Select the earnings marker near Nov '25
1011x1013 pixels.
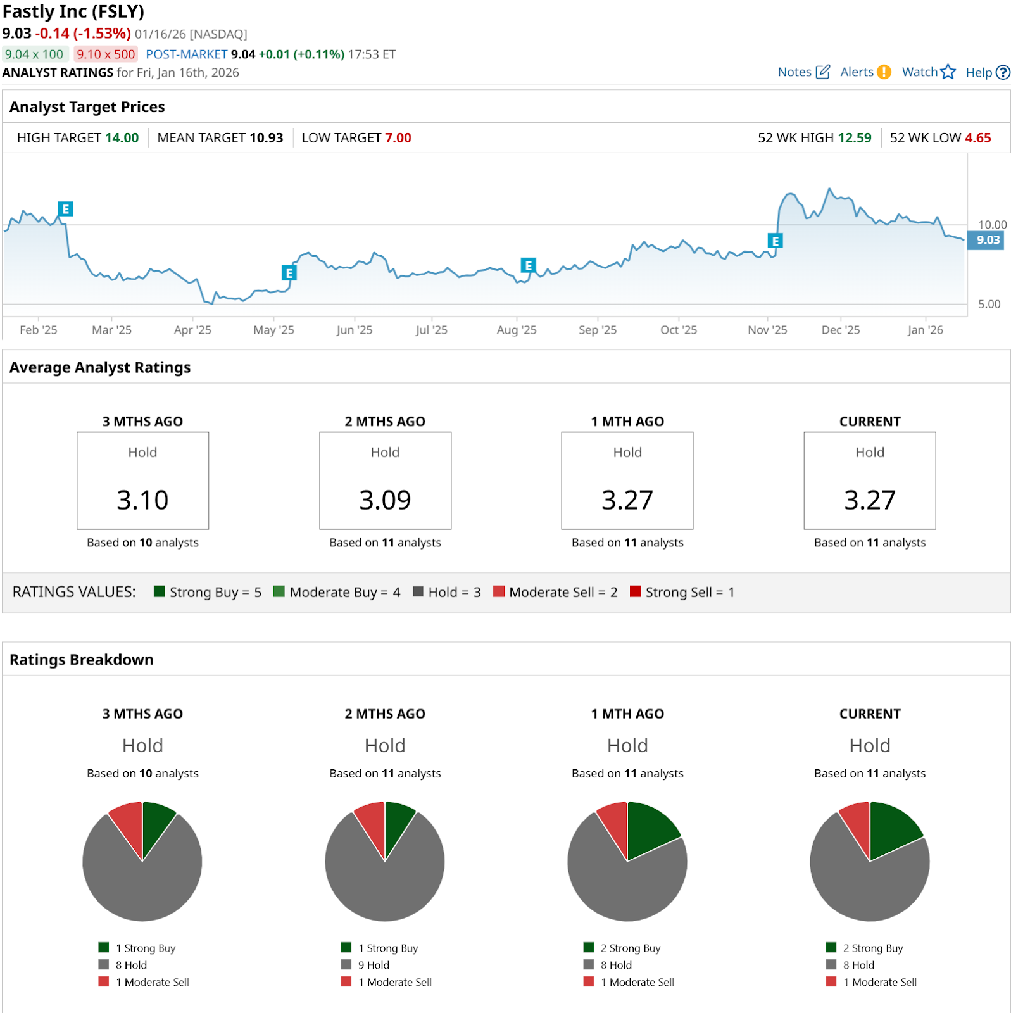coord(775,241)
